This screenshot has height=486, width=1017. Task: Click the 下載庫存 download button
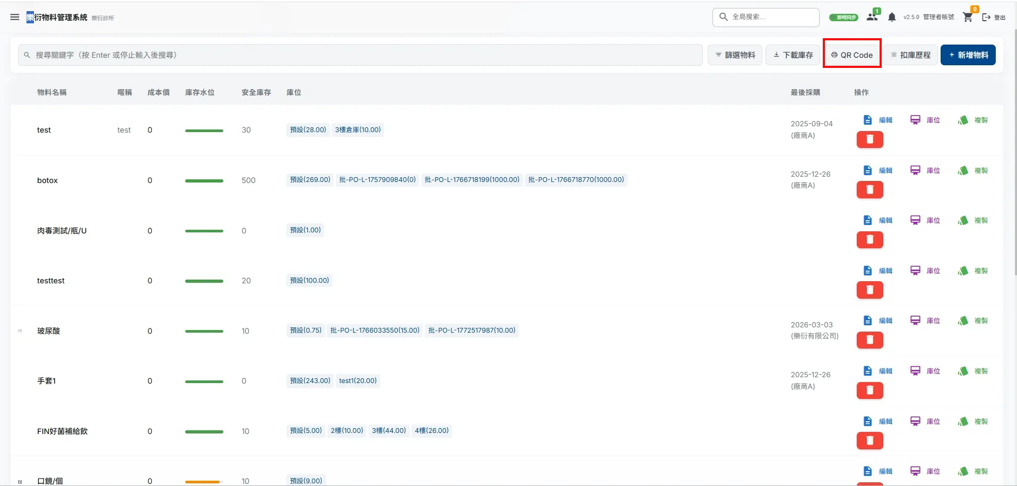pyautogui.click(x=793, y=55)
